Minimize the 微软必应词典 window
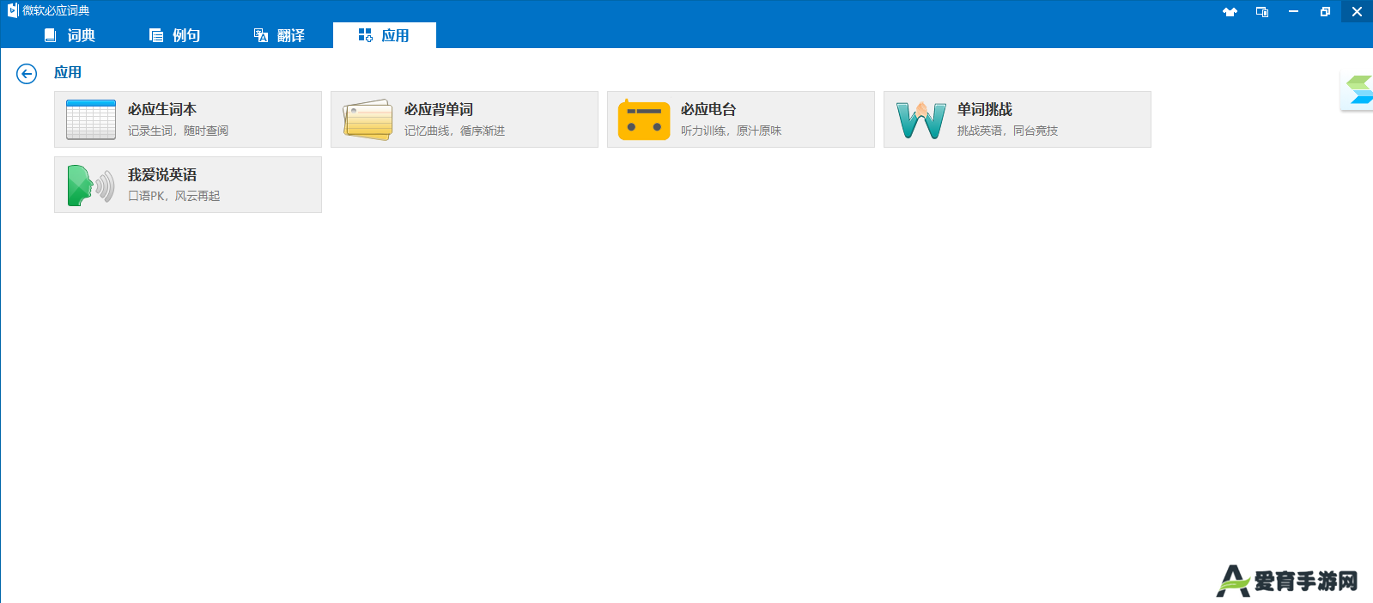The width and height of the screenshot is (1373, 603). tap(1293, 12)
